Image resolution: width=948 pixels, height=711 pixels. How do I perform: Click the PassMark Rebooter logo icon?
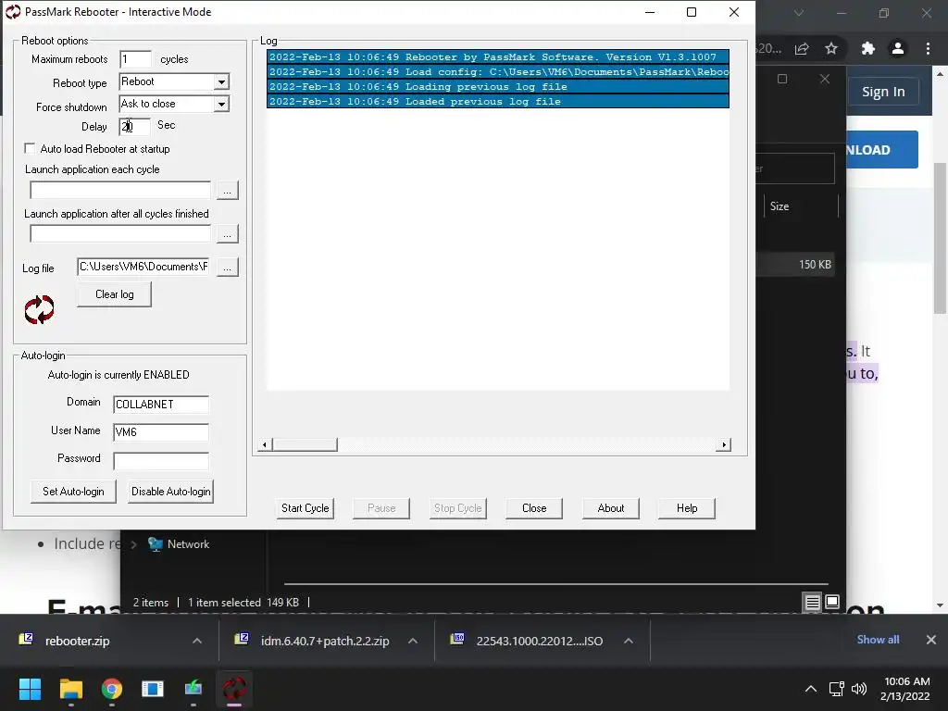click(39, 309)
